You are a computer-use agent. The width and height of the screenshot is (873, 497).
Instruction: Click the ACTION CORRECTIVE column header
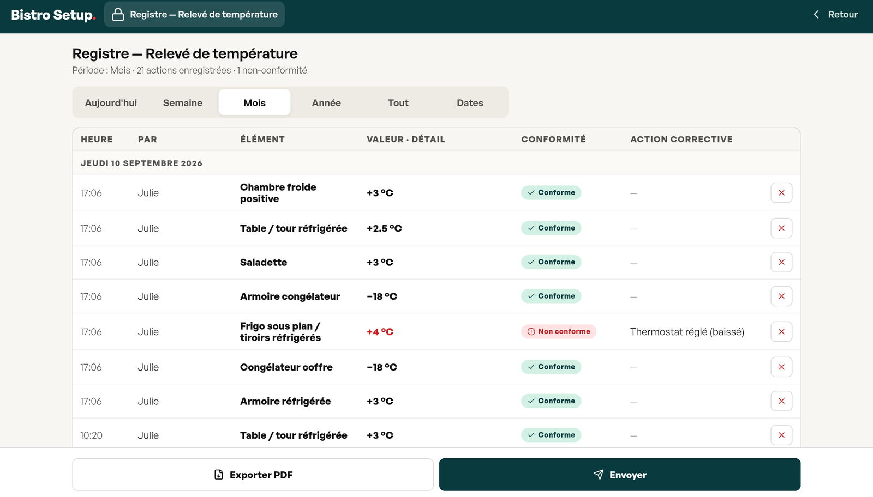[x=681, y=140]
